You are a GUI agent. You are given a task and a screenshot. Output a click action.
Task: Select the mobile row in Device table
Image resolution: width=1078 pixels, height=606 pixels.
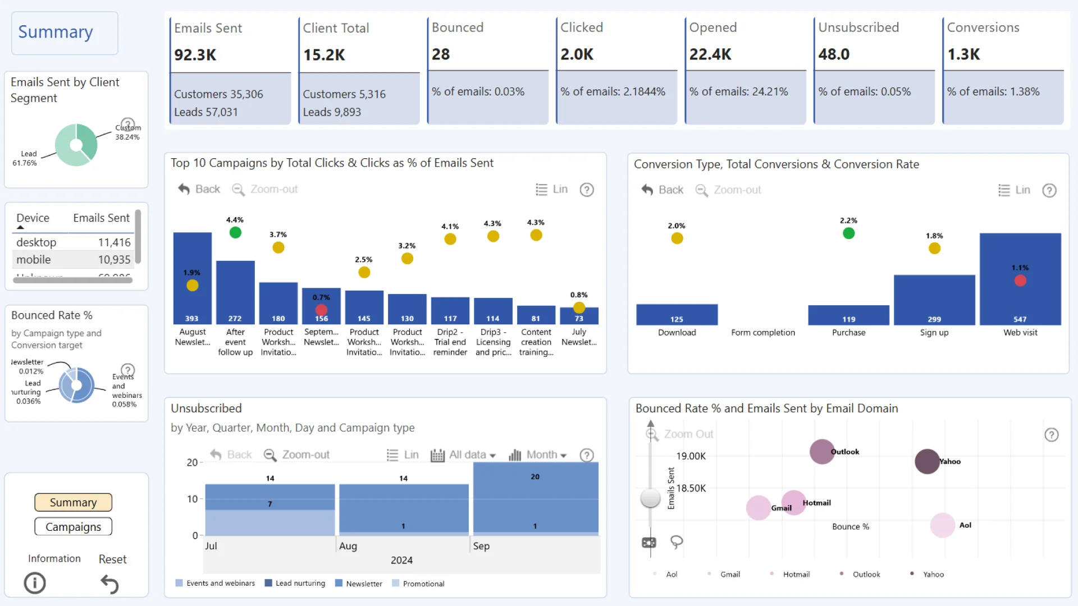73,260
